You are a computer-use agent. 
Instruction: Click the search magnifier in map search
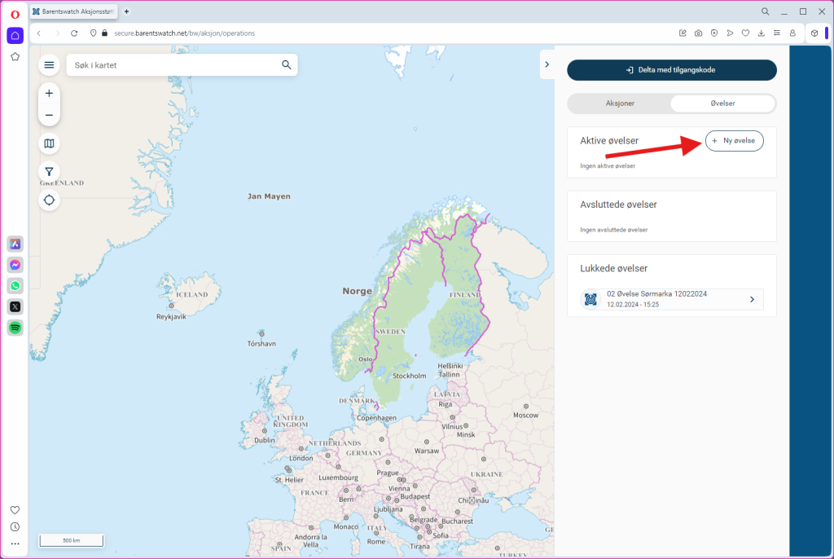[286, 65]
